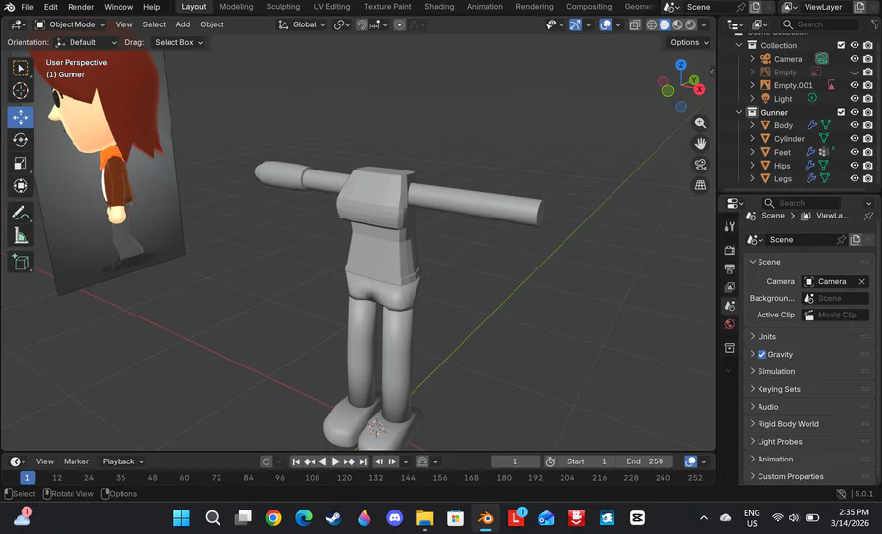Toggle camera view with viewport camera icon
This screenshot has width=882, height=534.
700,165
